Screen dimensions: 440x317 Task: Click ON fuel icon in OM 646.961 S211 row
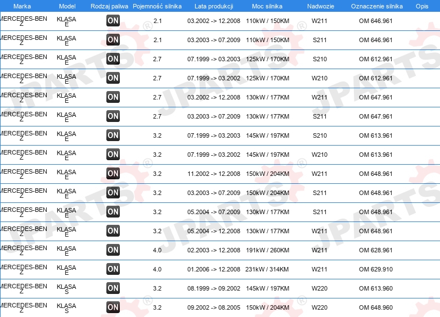(113, 40)
